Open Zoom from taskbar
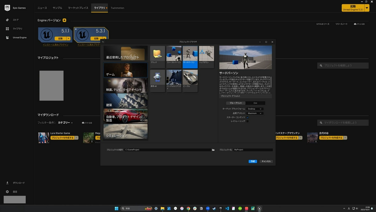 tap(208, 208)
